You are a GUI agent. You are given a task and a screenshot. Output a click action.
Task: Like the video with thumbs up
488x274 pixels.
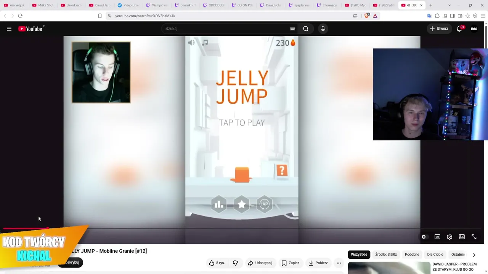[x=217, y=263]
